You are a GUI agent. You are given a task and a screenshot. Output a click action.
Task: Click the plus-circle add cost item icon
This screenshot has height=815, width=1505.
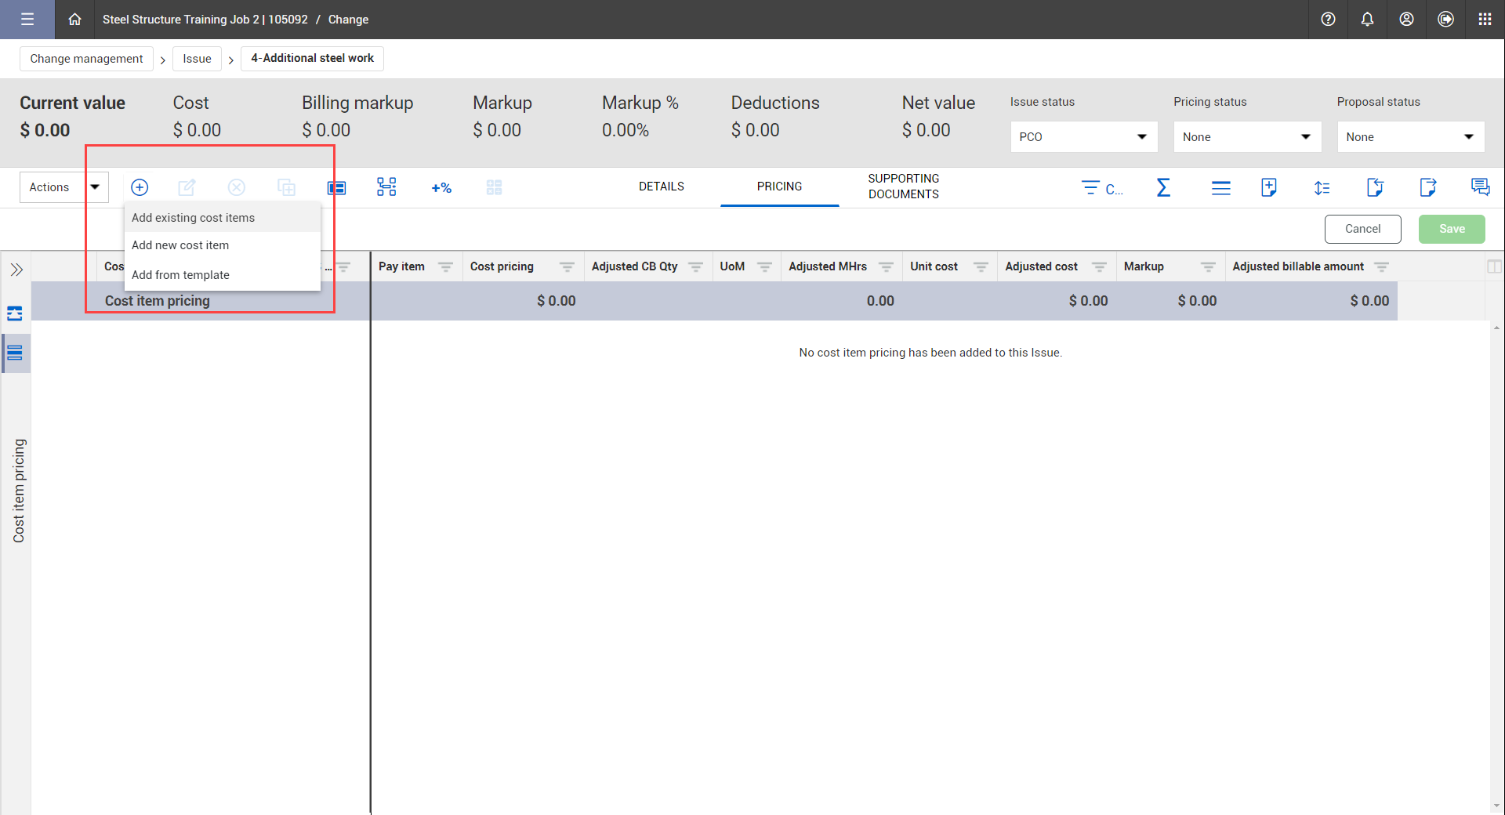pyautogui.click(x=140, y=187)
